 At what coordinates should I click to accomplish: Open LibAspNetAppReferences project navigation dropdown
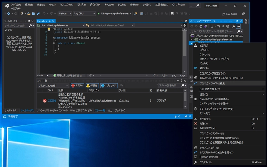(61, 25)
